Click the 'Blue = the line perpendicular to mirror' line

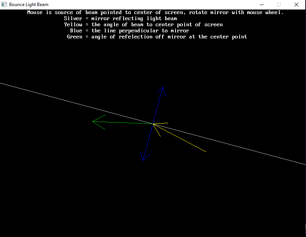pos(129,30)
